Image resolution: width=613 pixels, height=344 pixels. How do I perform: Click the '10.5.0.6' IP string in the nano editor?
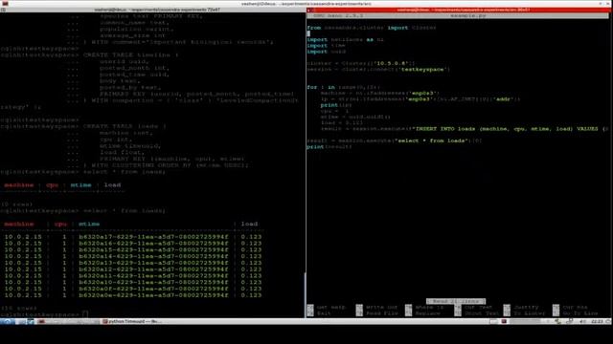click(392, 63)
